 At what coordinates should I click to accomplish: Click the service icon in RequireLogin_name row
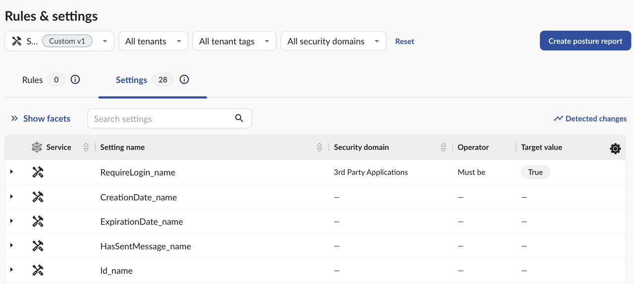(38, 172)
